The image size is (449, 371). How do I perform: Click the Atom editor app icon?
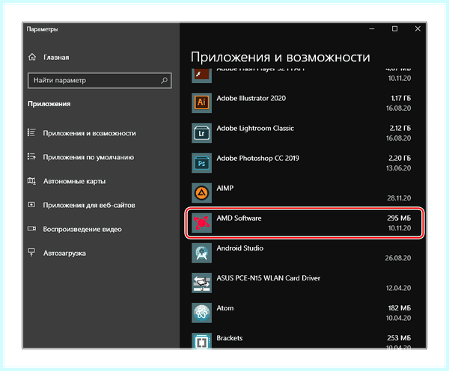201,313
